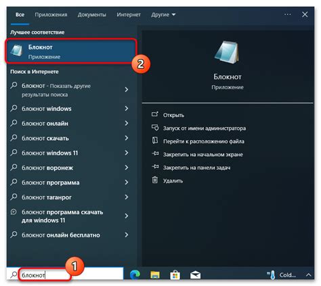The height and width of the screenshot is (286, 321).
Task: Select suggestion блокнот программа скачать для windows 11
Action: click(x=62, y=216)
